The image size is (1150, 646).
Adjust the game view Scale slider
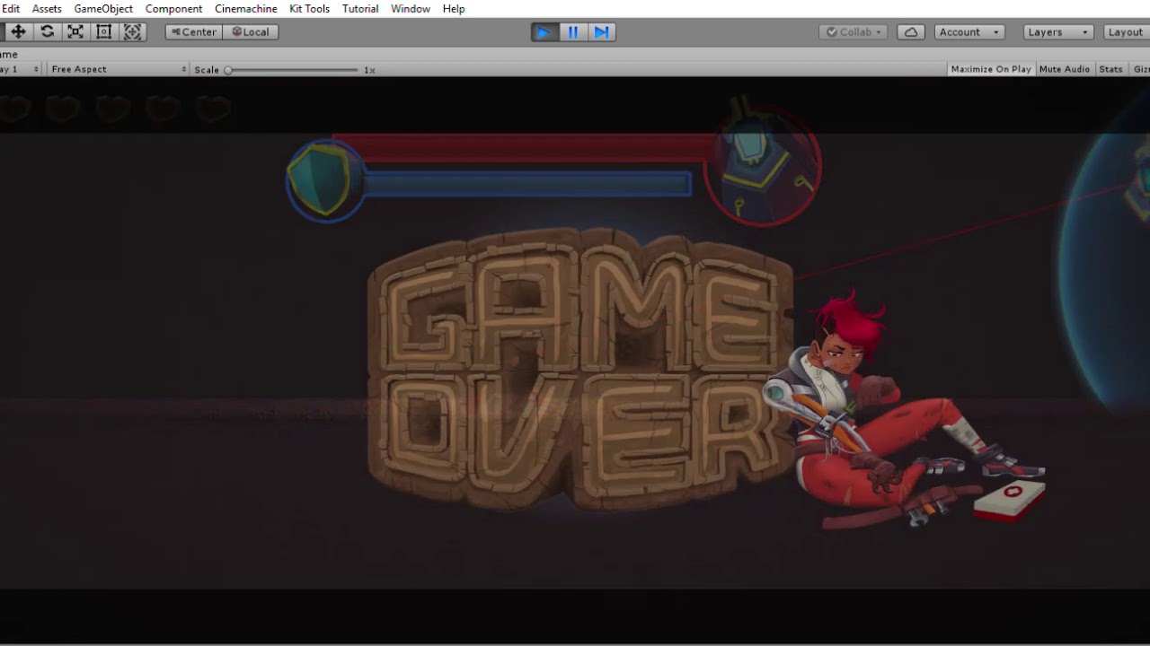[293, 69]
